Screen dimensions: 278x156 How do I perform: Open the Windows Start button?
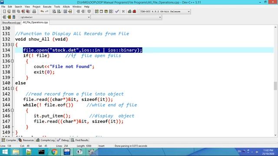pos(5,152)
